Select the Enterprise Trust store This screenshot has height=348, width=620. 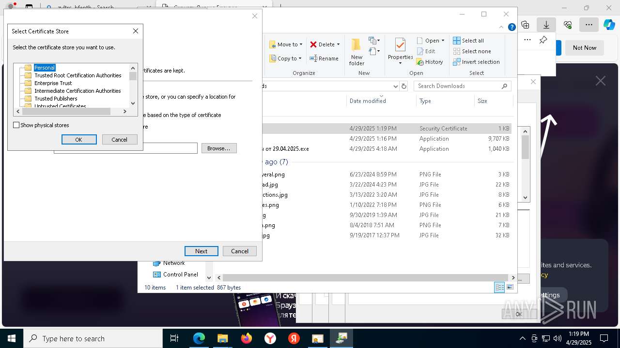(53, 83)
